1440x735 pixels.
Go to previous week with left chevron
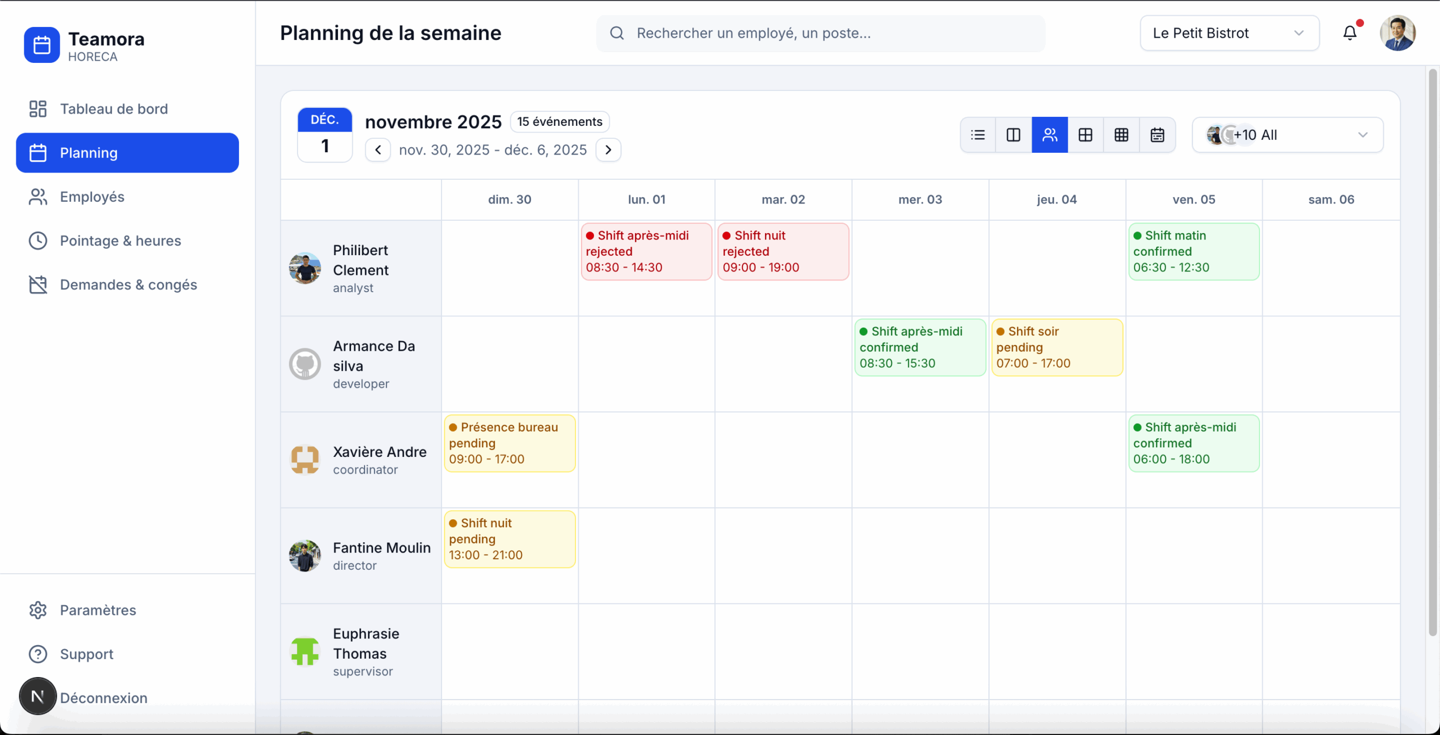(x=378, y=150)
